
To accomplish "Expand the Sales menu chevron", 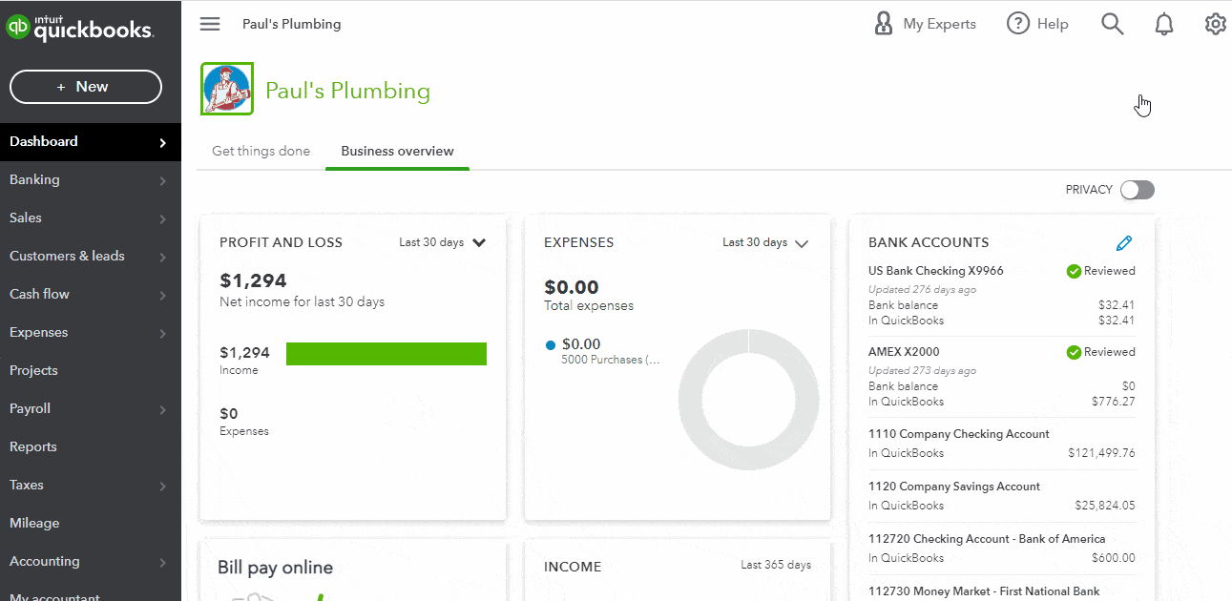I will (162, 218).
